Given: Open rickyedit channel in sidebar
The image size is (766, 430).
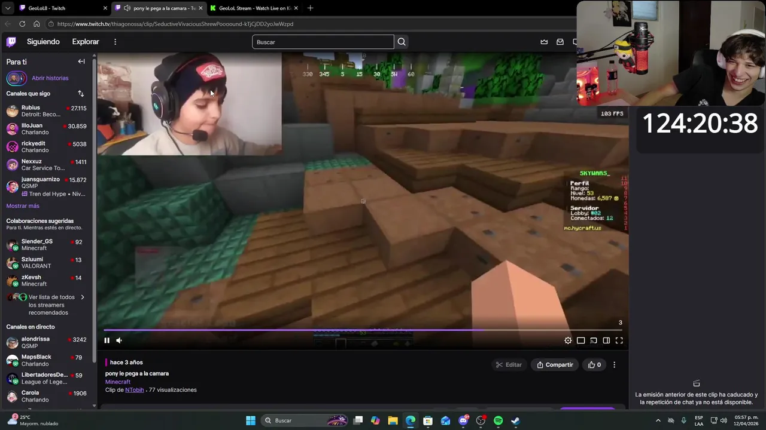Looking at the screenshot, I should (47, 147).
